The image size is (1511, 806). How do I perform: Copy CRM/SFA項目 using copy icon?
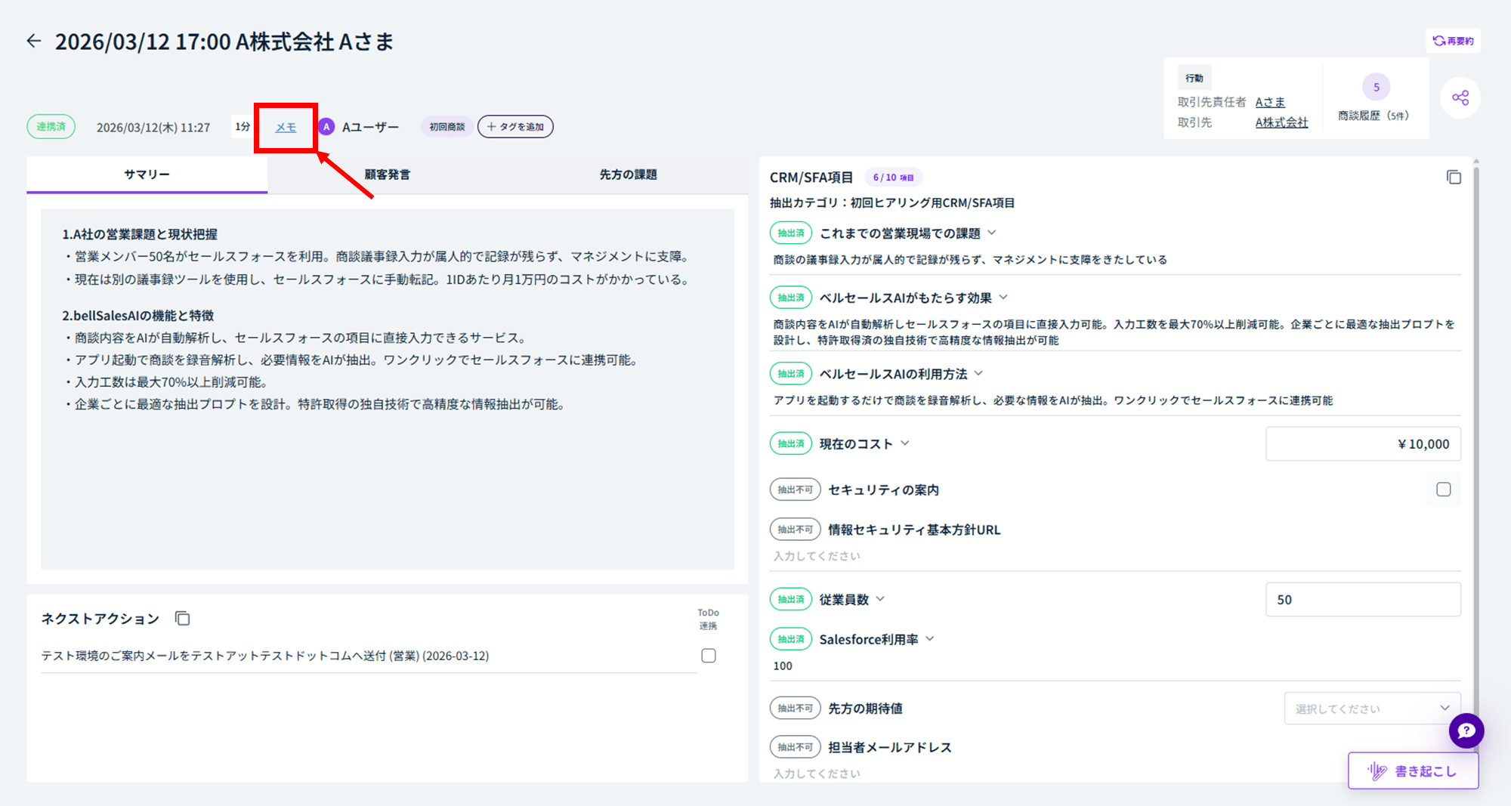pos(1454,177)
